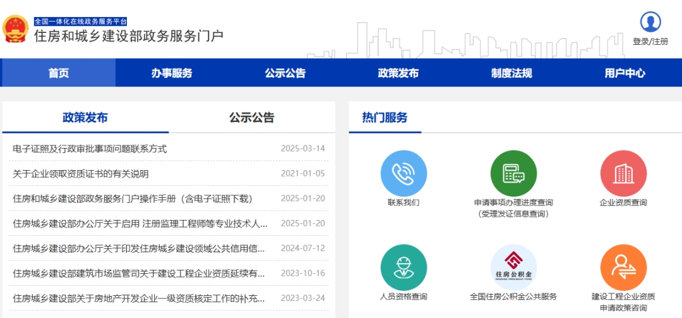Open 电子证照及行政审批事项问题联系方式 article
Image resolution: width=682 pixels, height=318 pixels.
(x=90, y=149)
